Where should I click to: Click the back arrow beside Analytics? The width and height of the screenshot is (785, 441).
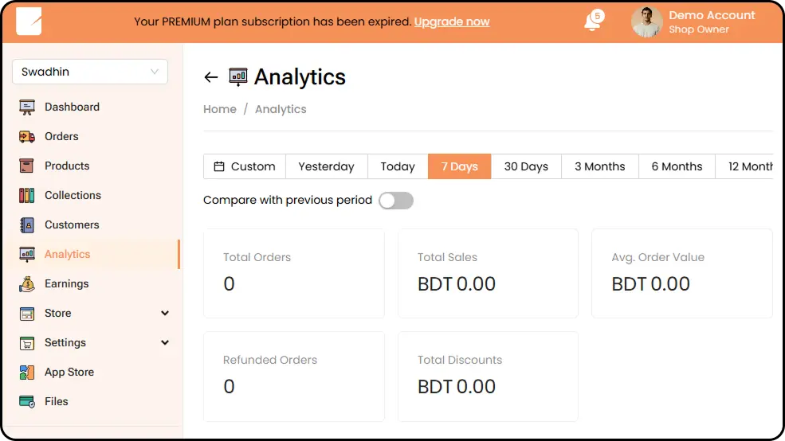211,77
